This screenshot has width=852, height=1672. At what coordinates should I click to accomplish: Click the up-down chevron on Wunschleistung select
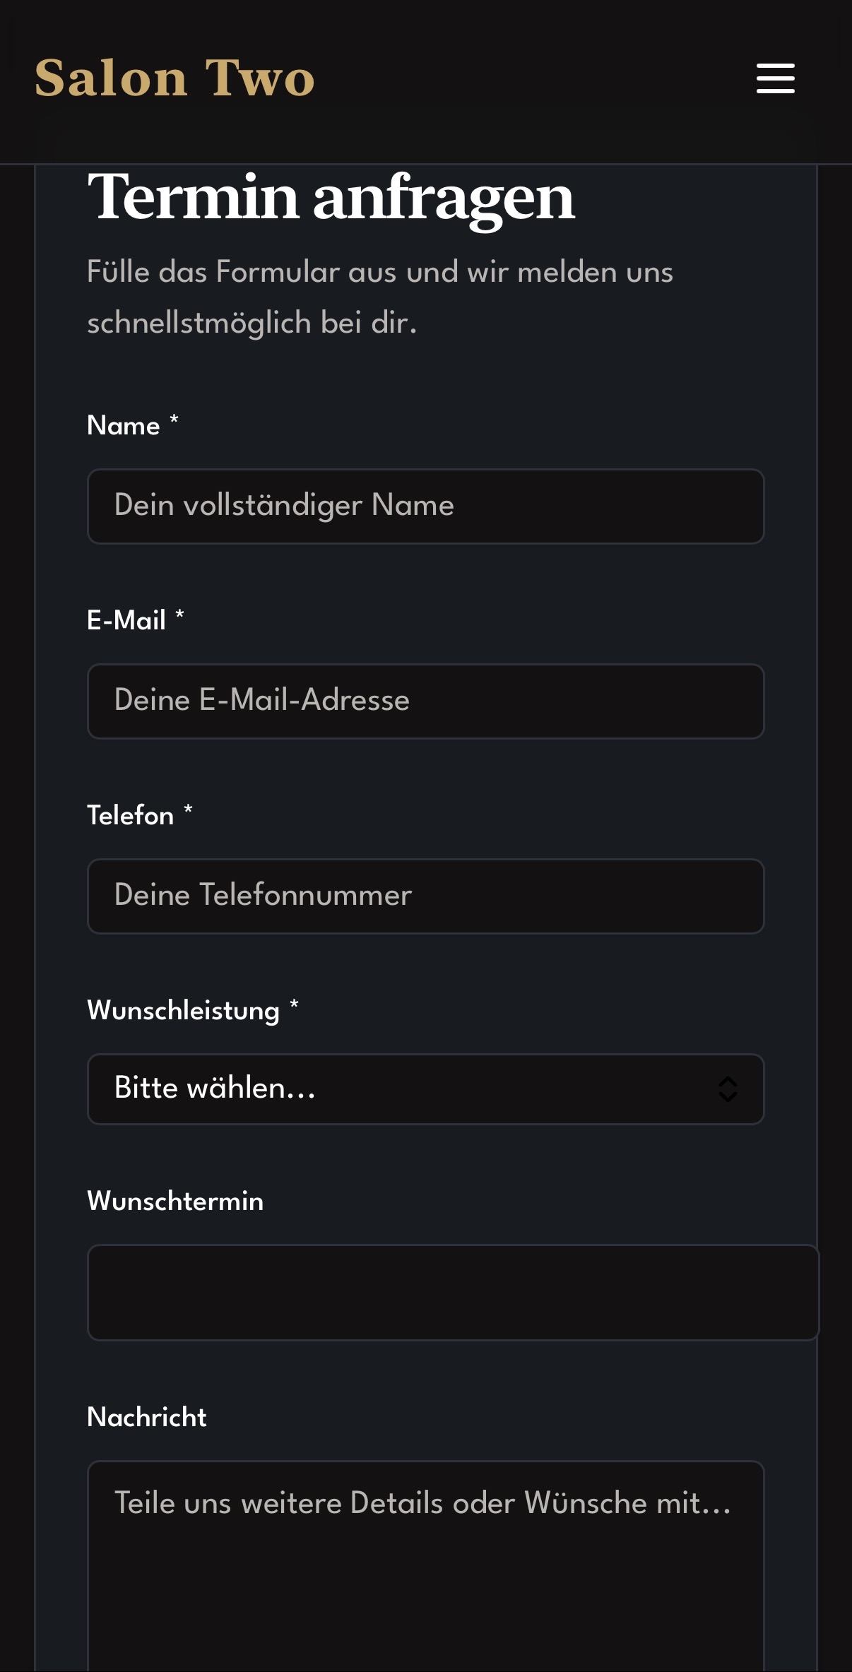tap(728, 1089)
